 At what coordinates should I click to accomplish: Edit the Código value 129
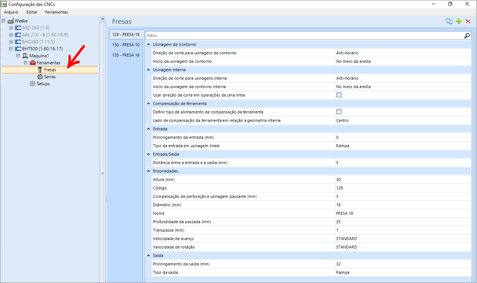tap(403, 188)
